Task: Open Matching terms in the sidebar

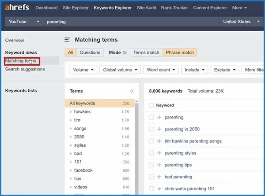Action: (x=21, y=61)
